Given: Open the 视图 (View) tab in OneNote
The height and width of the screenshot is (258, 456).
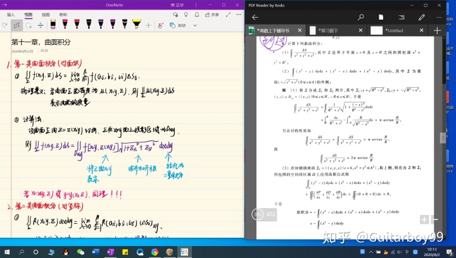Looking at the screenshot, I should tap(46, 15).
